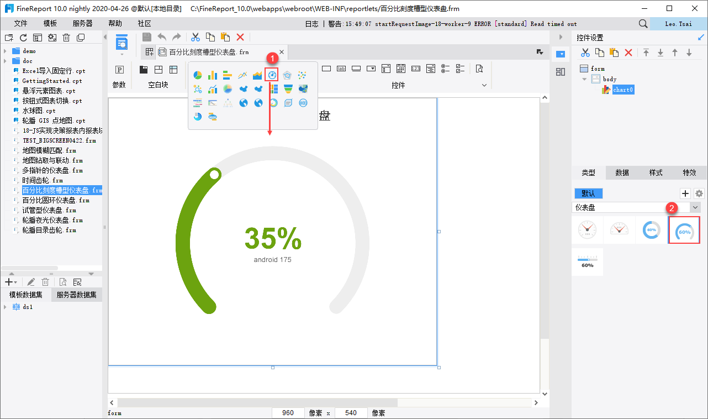
Task: Toggle the 默认 condition button
Action: click(588, 193)
